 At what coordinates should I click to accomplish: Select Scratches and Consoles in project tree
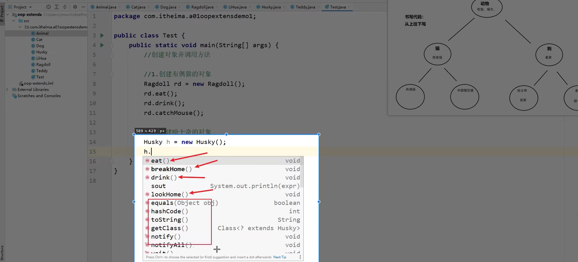(x=39, y=96)
